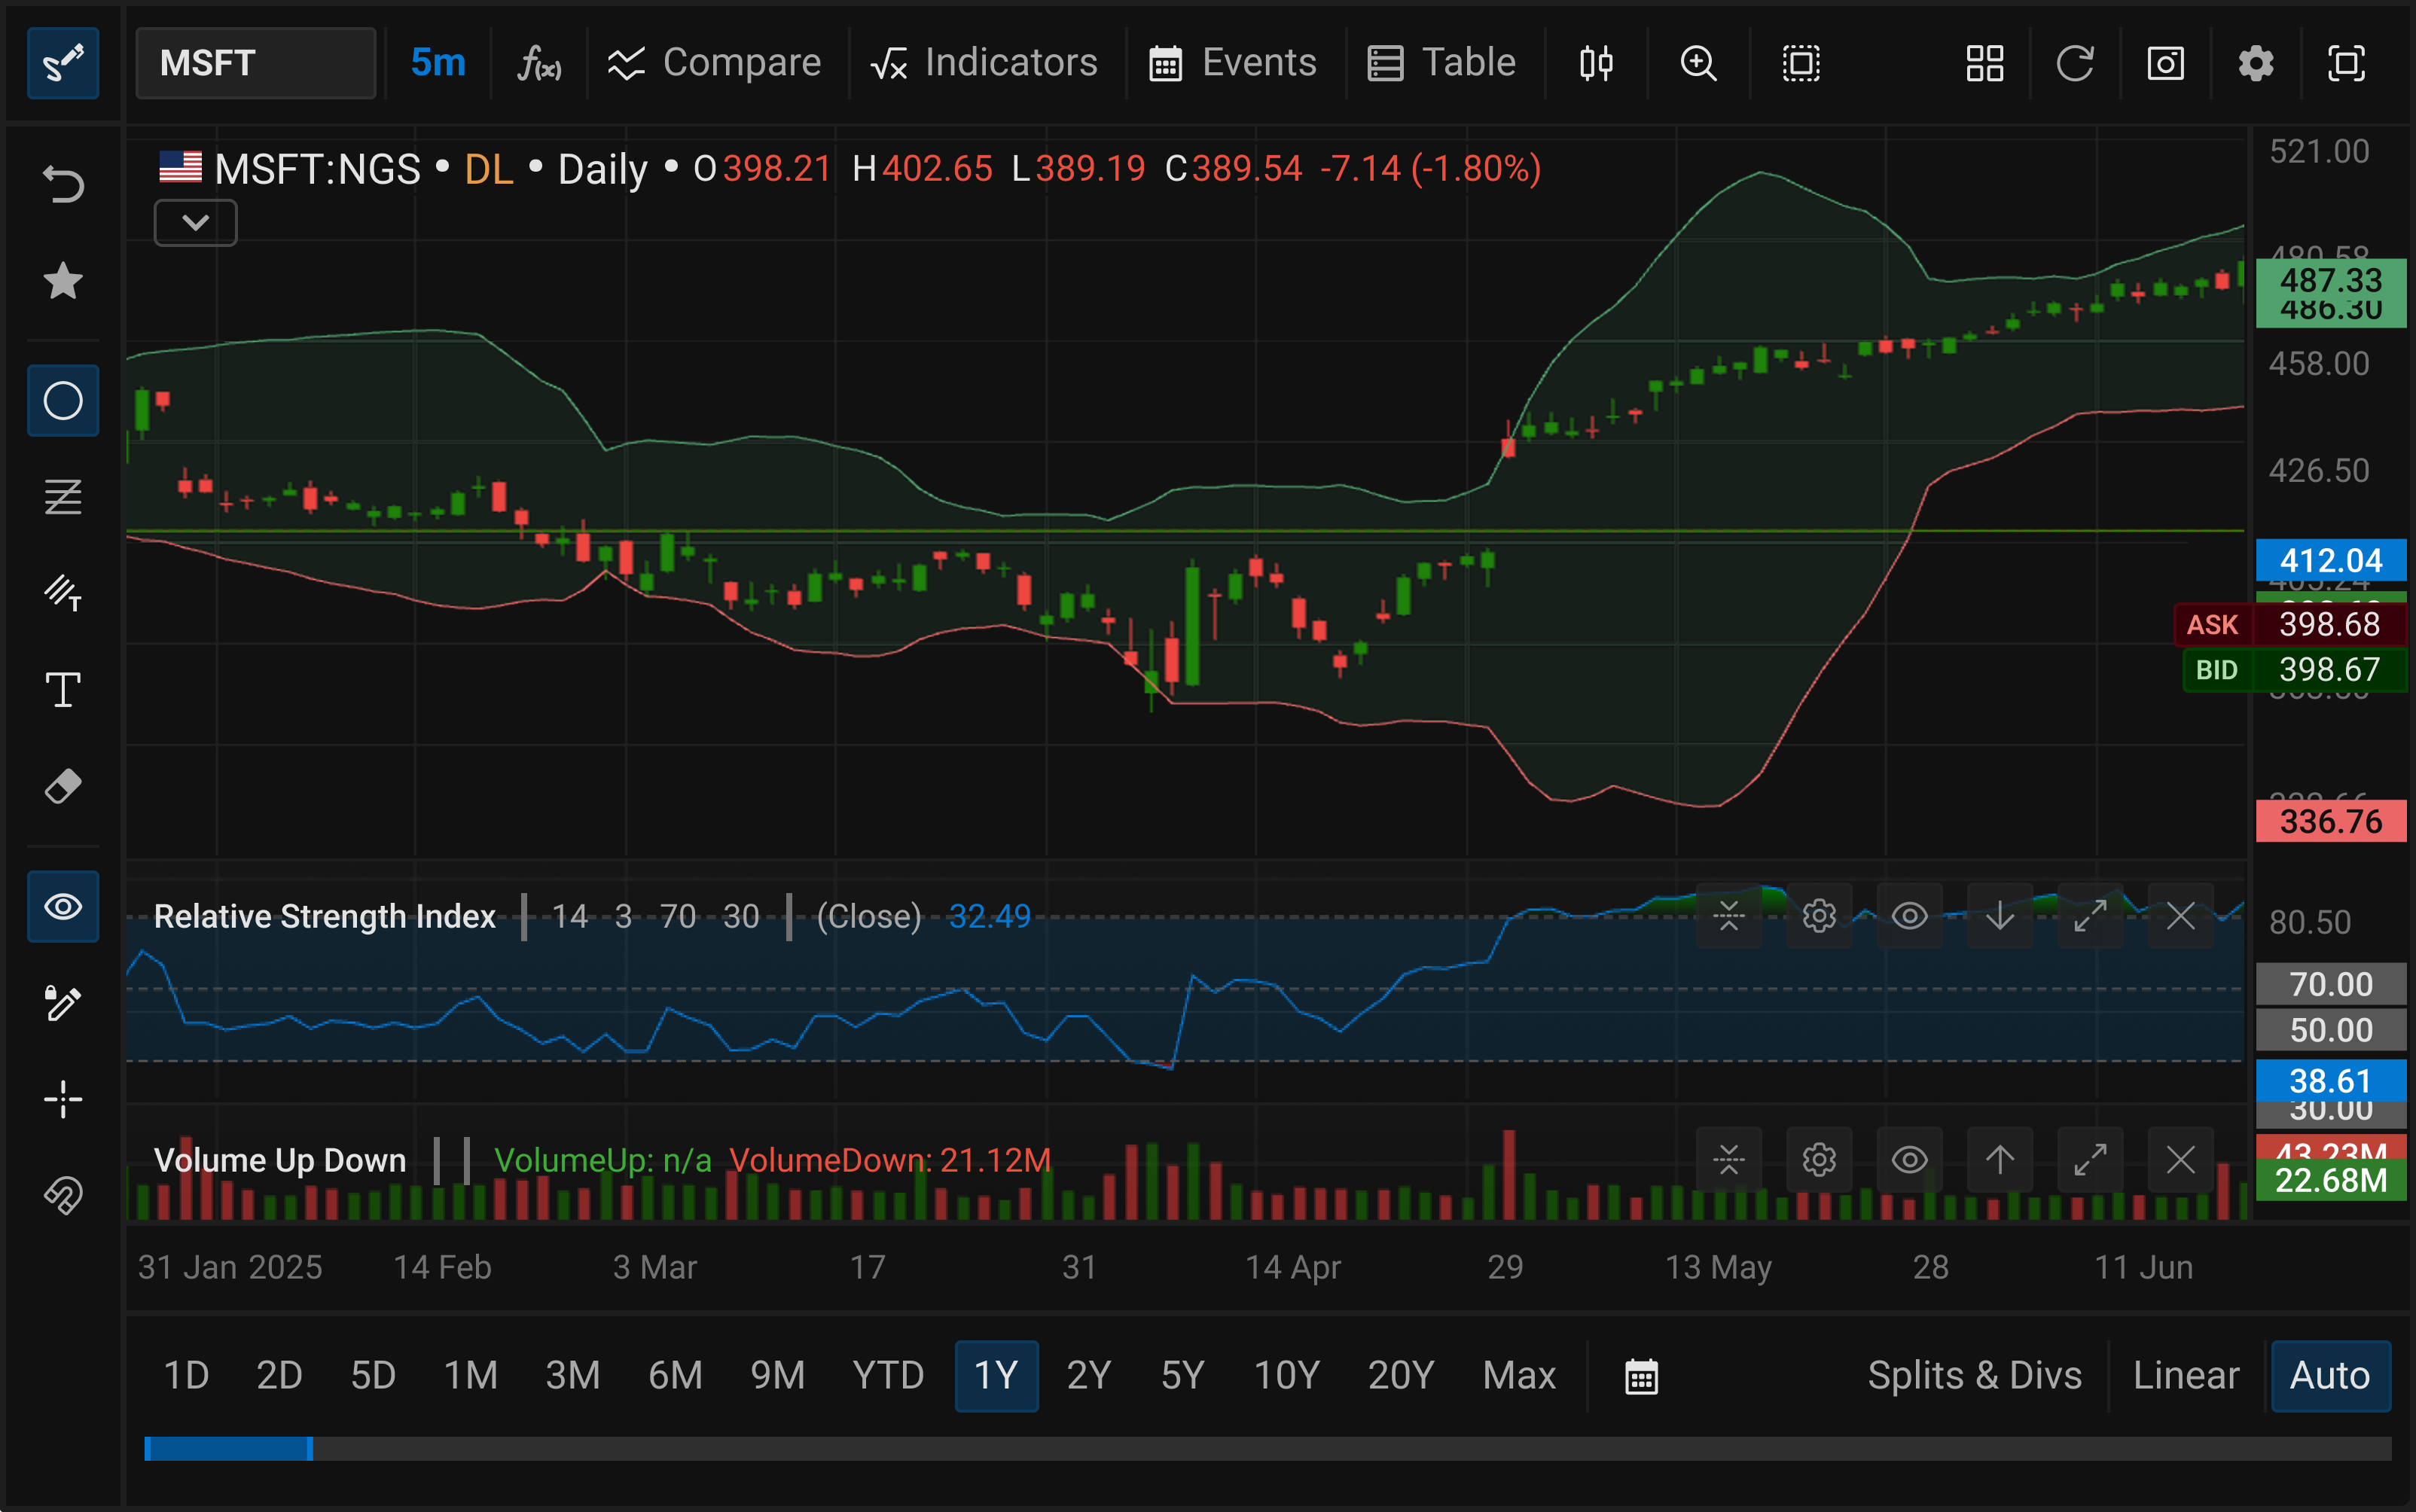Viewport: 2416px width, 1512px height.
Task: Open the date range calendar picker
Action: 1641,1376
